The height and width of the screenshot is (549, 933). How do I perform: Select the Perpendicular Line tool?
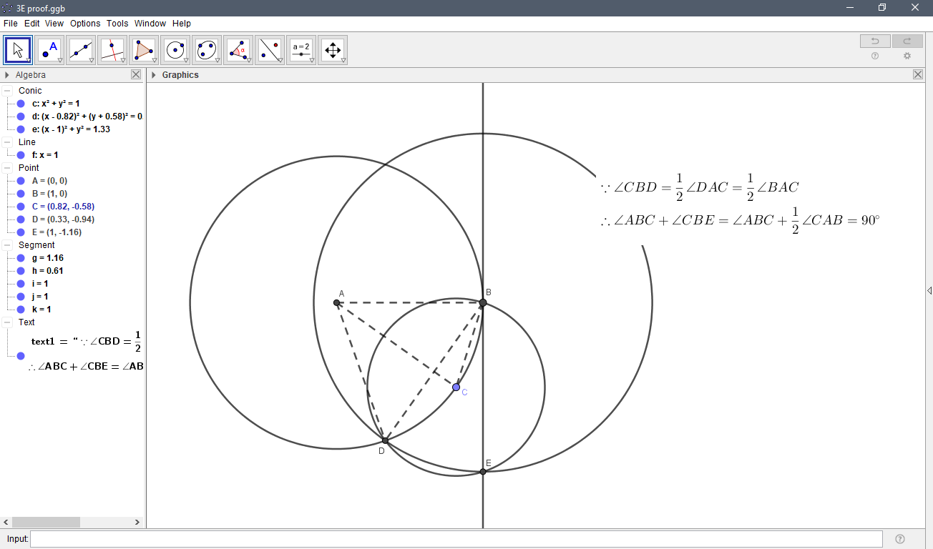[x=112, y=49]
